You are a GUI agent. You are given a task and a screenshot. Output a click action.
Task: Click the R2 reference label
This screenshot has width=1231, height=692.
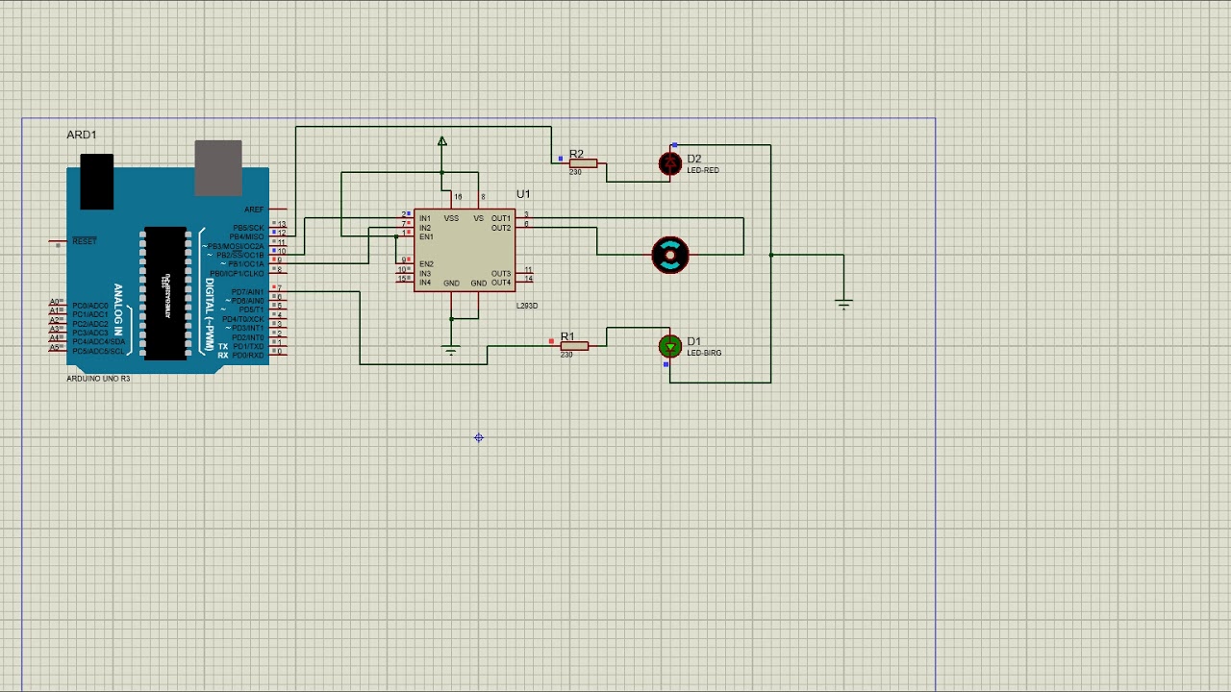(x=576, y=154)
